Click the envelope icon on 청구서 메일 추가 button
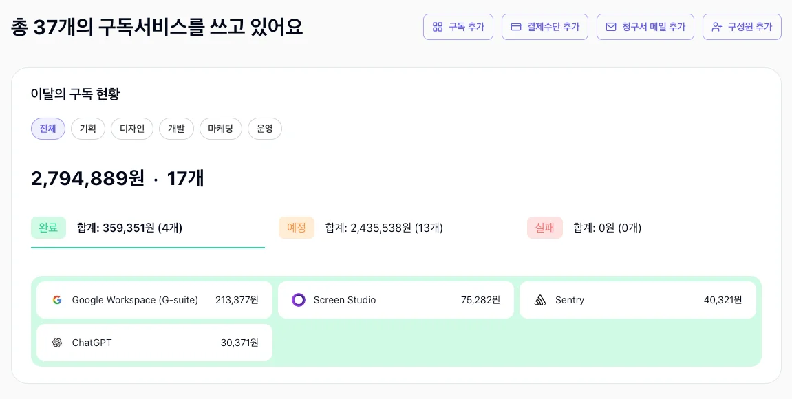The image size is (792, 399). 611,27
